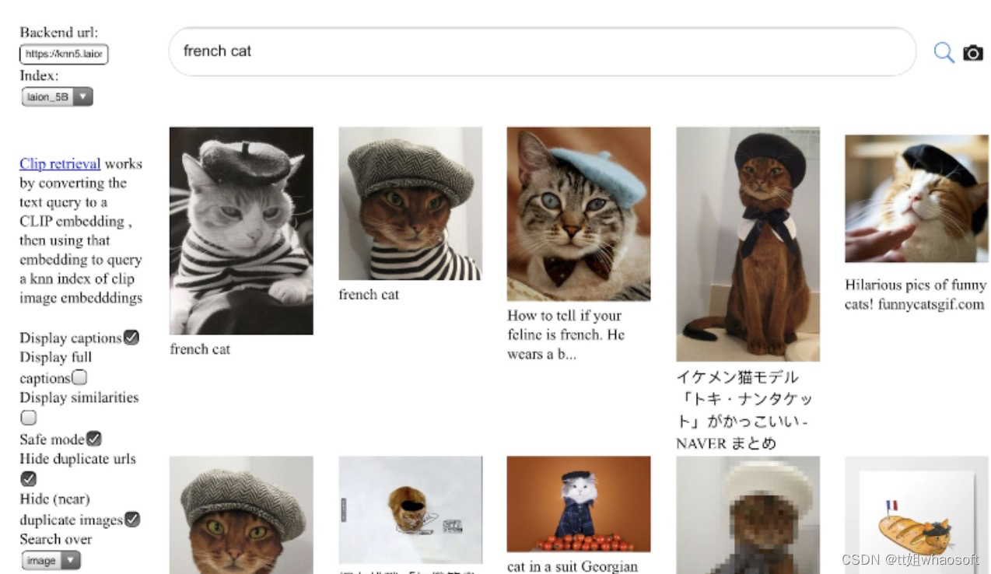Toggle the Safe mode checkbox

point(94,439)
